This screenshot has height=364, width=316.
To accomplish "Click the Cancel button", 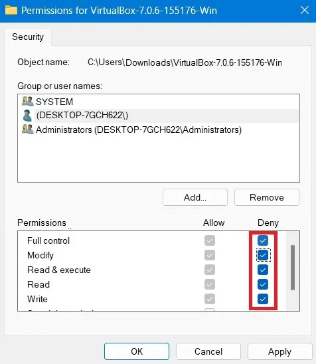I will 208,351.
